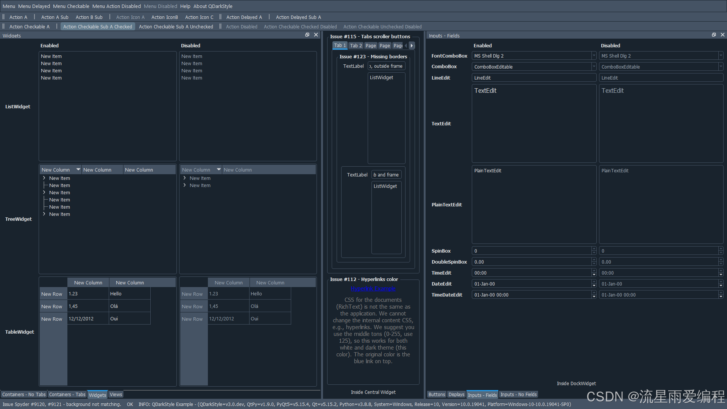Float the Inputs - Fields dock
727x409 pixels.
714,35
